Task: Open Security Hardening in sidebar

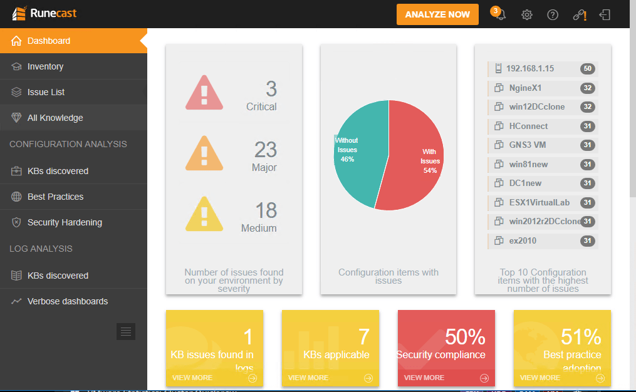Action: 73,222
